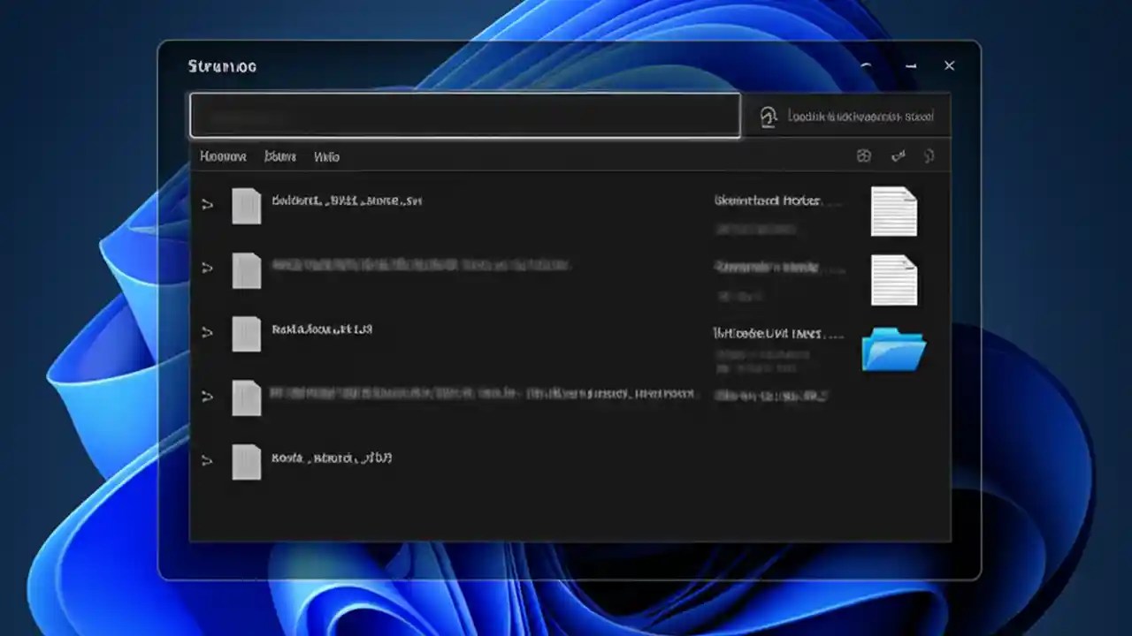Click the file icon next to the Bosta entry
Viewport: 1132px width, 636px height.
pyautogui.click(x=247, y=461)
